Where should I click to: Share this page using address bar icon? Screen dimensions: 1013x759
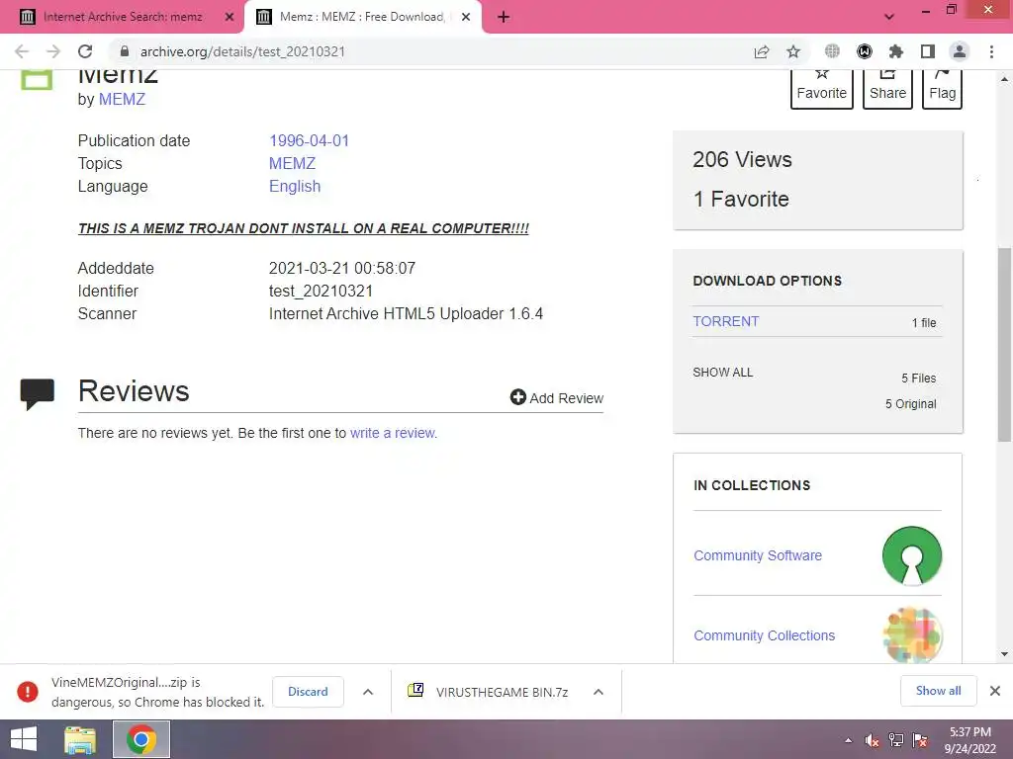pos(762,51)
